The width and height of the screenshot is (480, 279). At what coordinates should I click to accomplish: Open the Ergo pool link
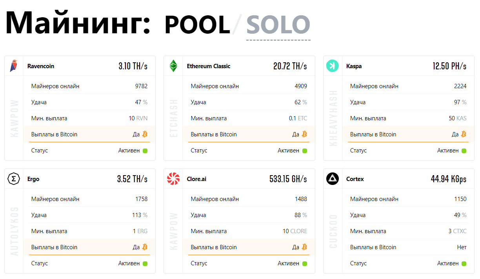(x=33, y=179)
